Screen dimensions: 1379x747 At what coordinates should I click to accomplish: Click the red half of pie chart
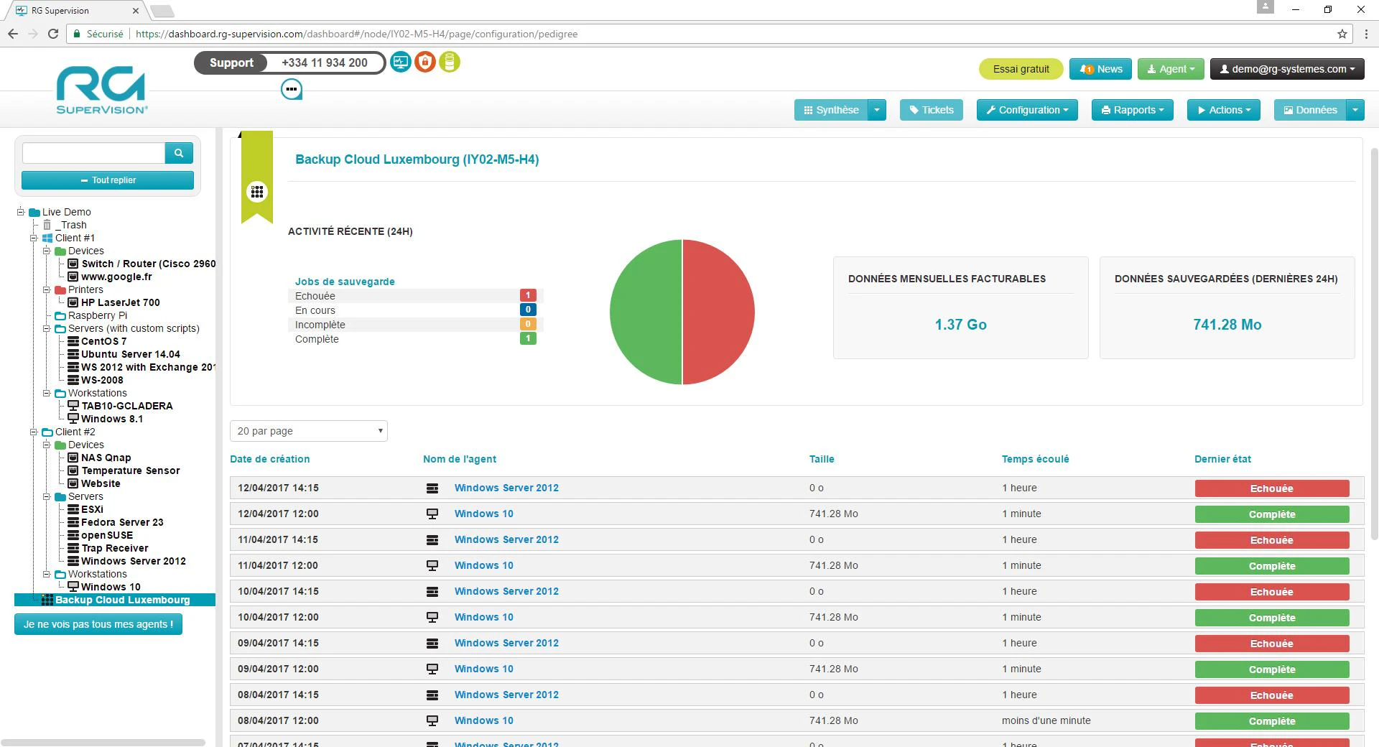(718, 312)
